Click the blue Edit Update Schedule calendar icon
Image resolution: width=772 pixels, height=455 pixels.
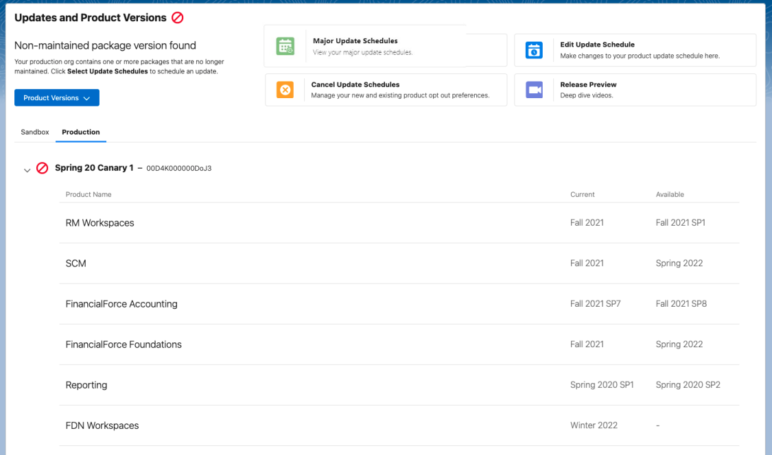pyautogui.click(x=534, y=50)
